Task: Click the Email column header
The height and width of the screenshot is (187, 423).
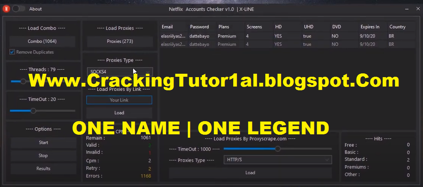Action: [x=167, y=27]
